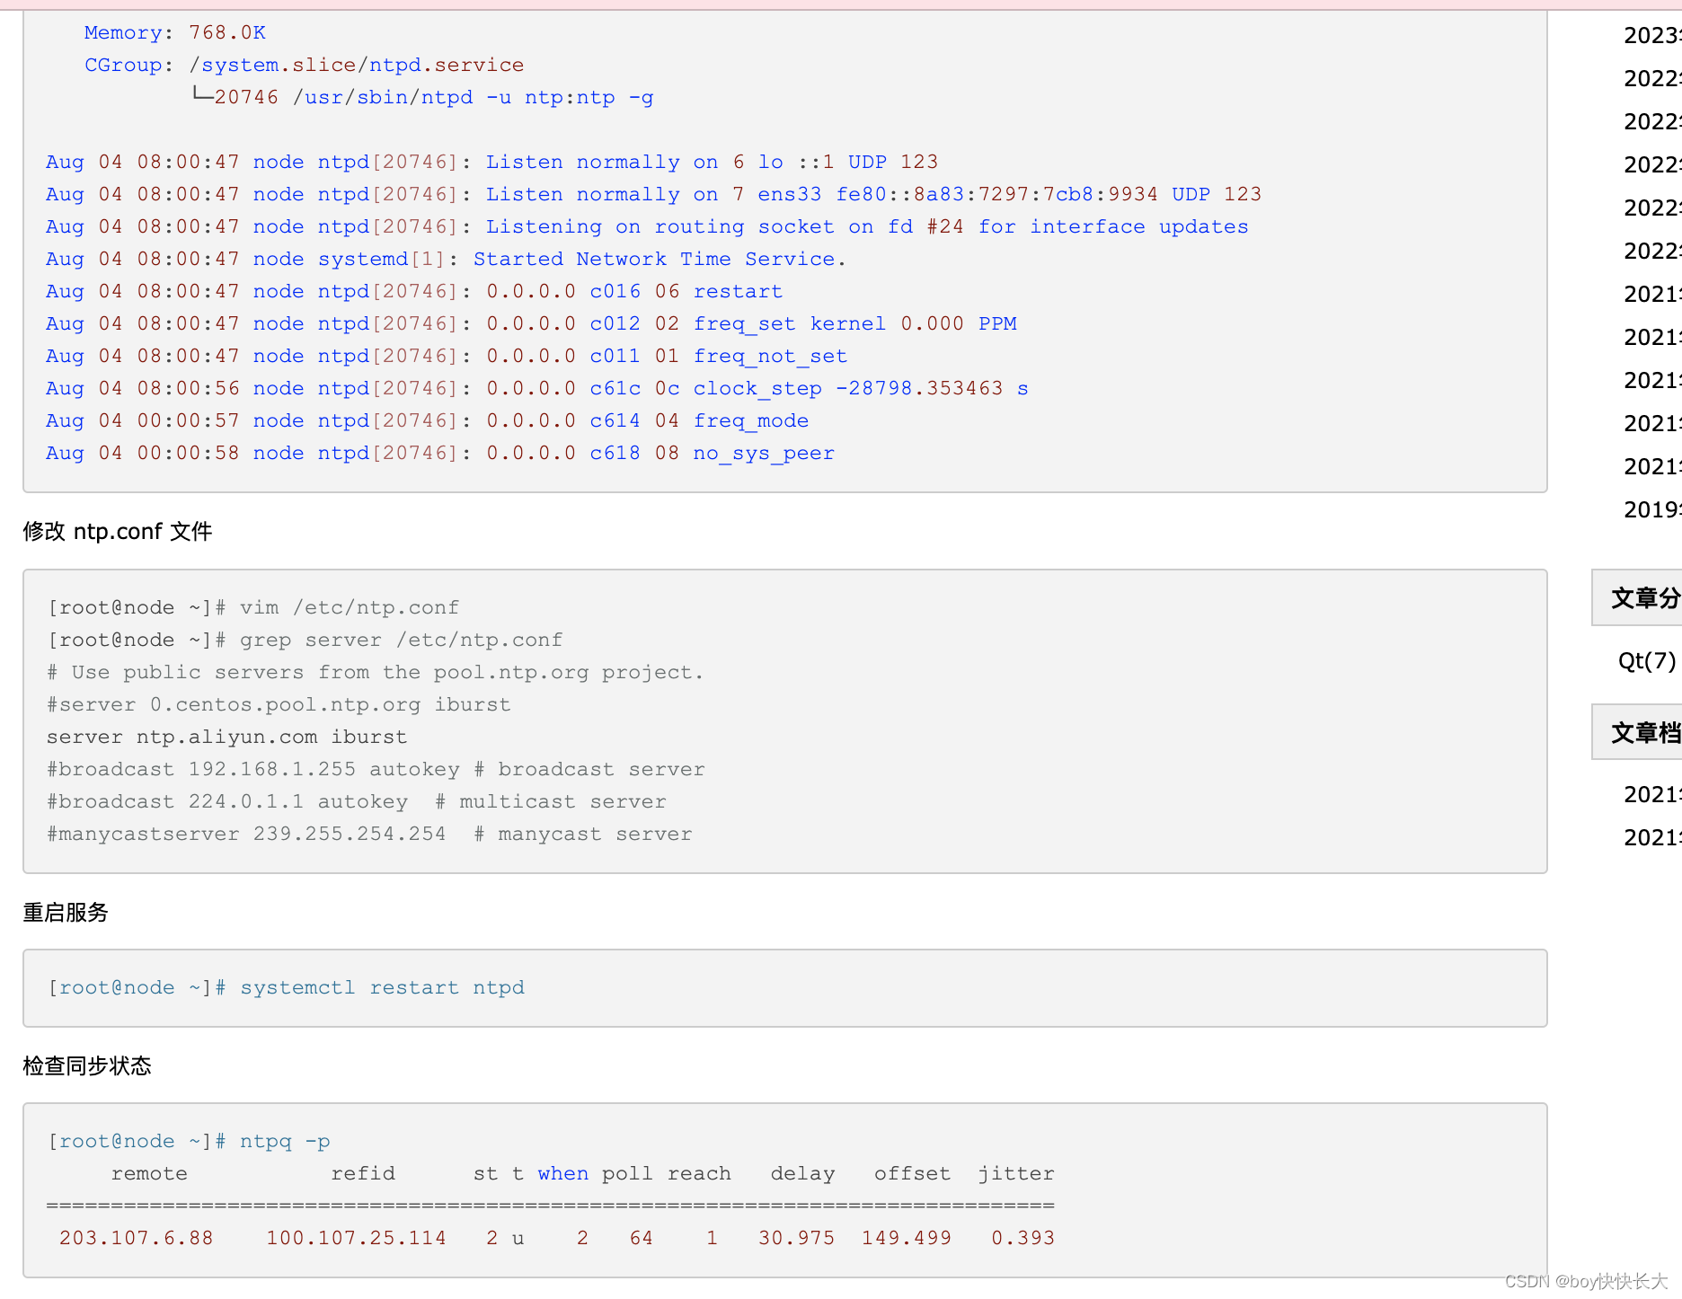Click log line 'Listen normally on 6 lo ::1 UDP 123'

click(491, 163)
